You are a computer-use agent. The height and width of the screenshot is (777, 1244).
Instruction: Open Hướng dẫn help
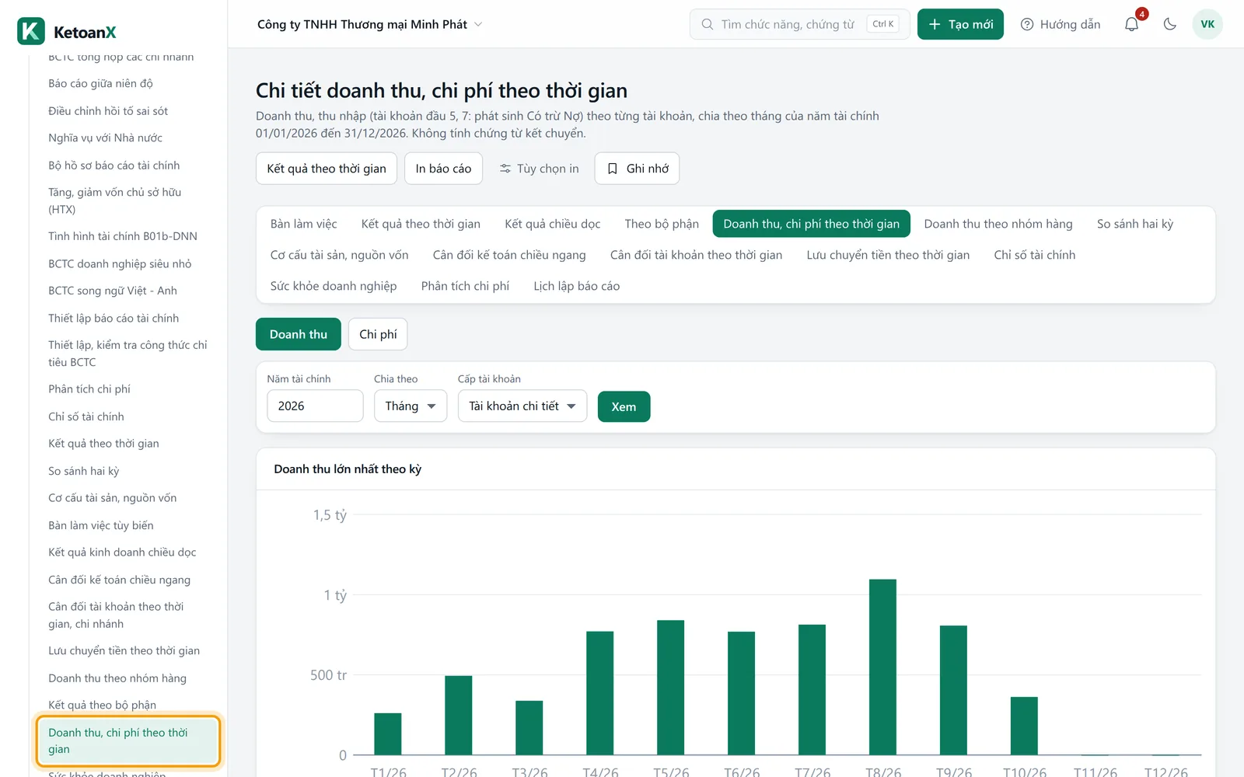1061,24
